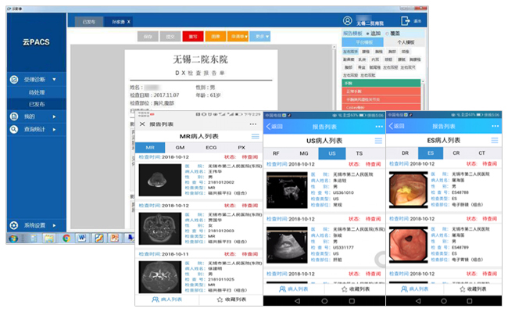
Task: Open 待处理 in the sidebar
Action: pyautogui.click(x=37, y=92)
